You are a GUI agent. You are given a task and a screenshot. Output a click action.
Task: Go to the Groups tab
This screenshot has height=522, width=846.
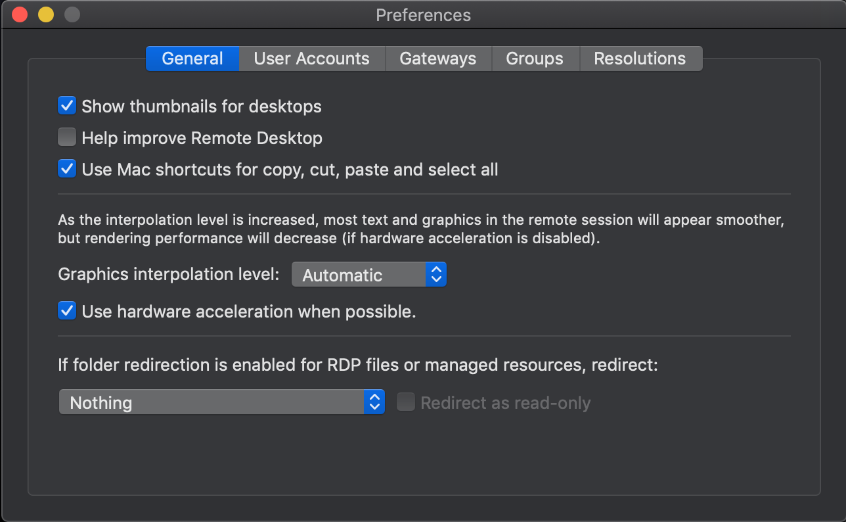pyautogui.click(x=534, y=59)
